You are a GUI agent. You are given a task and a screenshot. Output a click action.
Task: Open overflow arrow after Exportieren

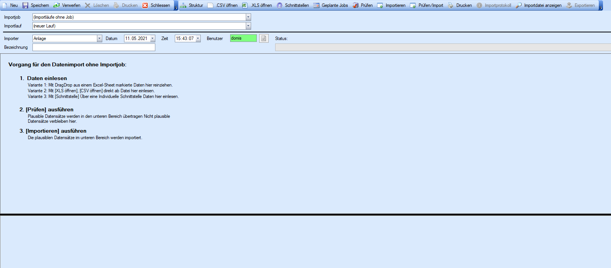click(601, 6)
